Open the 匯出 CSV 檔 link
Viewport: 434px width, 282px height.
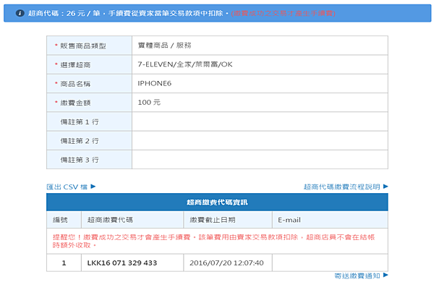click(x=67, y=187)
